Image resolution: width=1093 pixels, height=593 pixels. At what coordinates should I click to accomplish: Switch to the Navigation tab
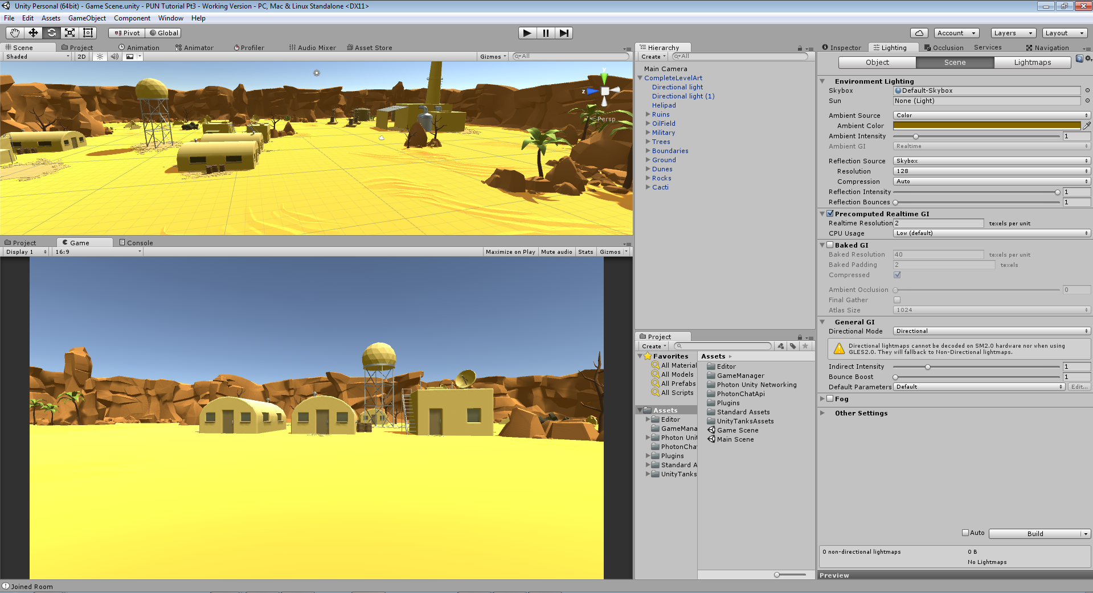coord(1047,48)
